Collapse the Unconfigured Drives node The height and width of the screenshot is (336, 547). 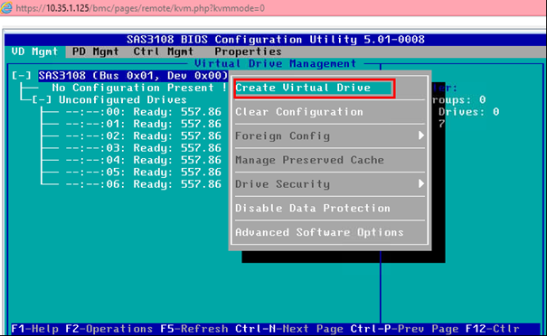click(x=42, y=99)
